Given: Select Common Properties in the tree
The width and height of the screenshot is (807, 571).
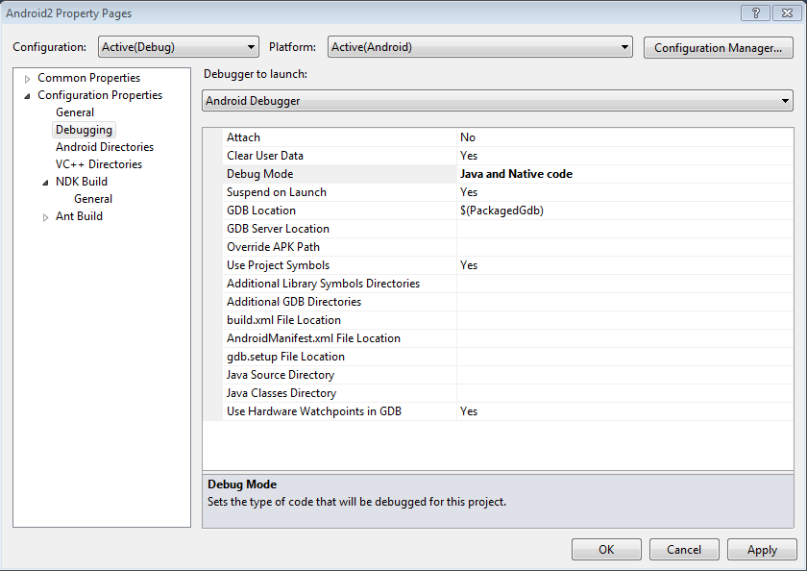Looking at the screenshot, I should click(x=88, y=78).
